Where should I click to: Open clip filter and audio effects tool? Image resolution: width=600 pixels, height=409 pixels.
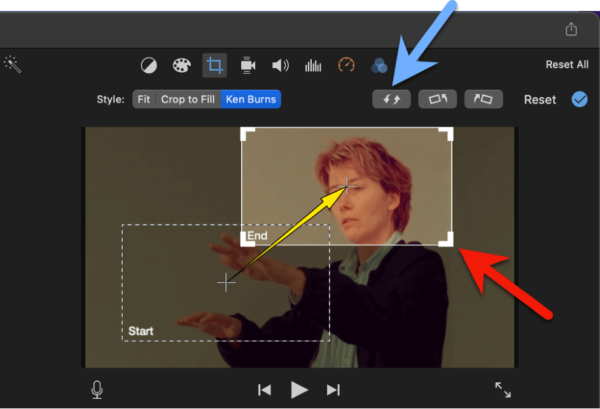pyautogui.click(x=379, y=66)
